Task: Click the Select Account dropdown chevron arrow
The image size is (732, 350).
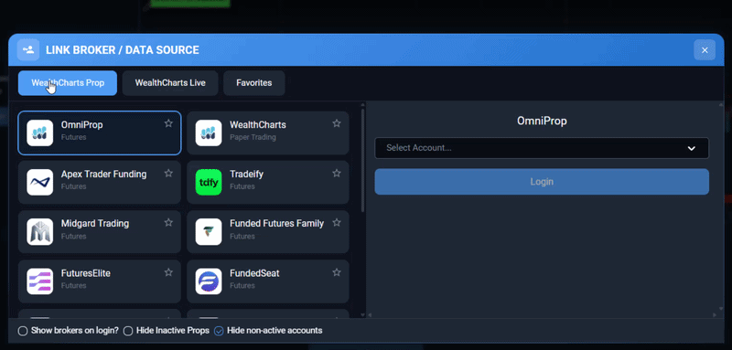Action: click(x=692, y=148)
